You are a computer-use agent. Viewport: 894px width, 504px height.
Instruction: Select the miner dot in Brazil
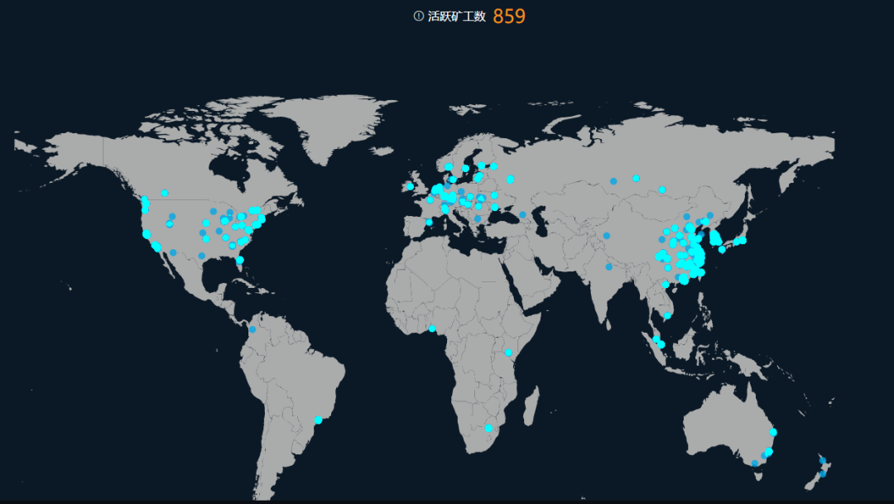click(x=318, y=420)
